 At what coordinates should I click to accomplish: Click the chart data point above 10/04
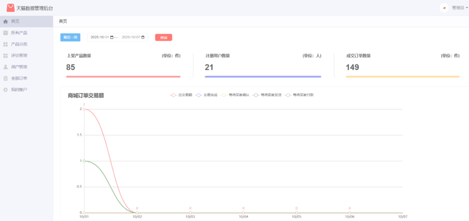pos(244,213)
